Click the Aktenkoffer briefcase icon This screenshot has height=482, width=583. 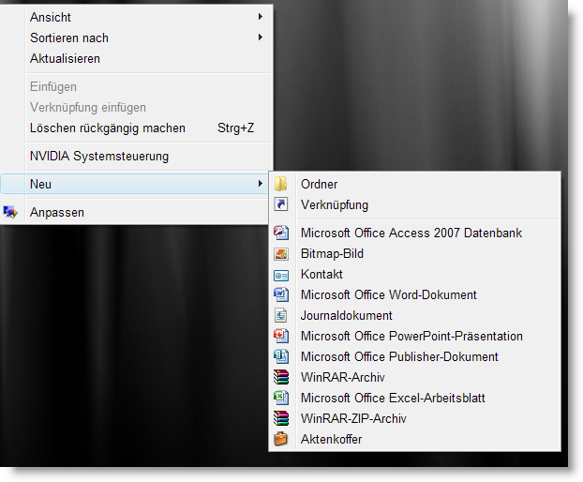click(280, 439)
